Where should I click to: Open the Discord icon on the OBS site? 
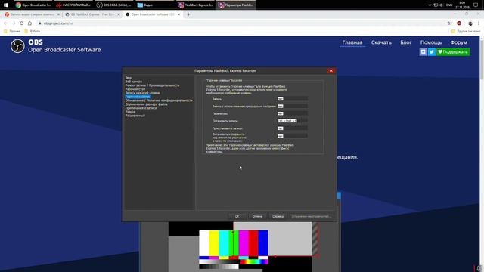pos(423,52)
